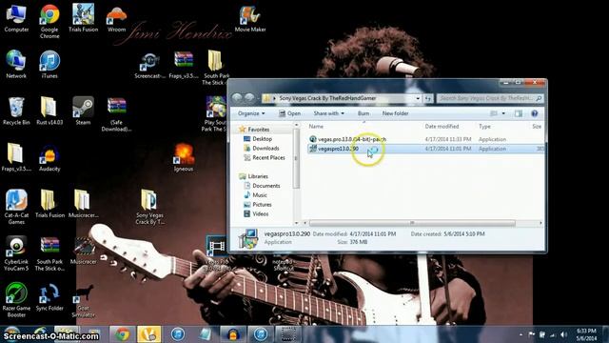Screen dimensions: 609x343
Task: Open the Network desktop icon
Action: point(16,65)
